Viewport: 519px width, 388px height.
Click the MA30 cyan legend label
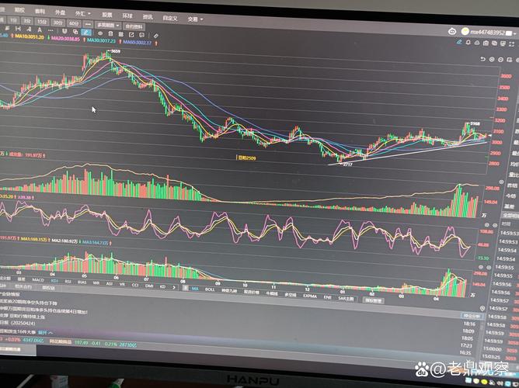(101, 40)
